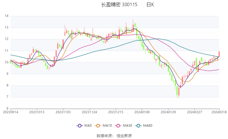Screen dimensions: 228x139
Task: Click the lowest candlestick near price 7
Action: click(x=178, y=91)
